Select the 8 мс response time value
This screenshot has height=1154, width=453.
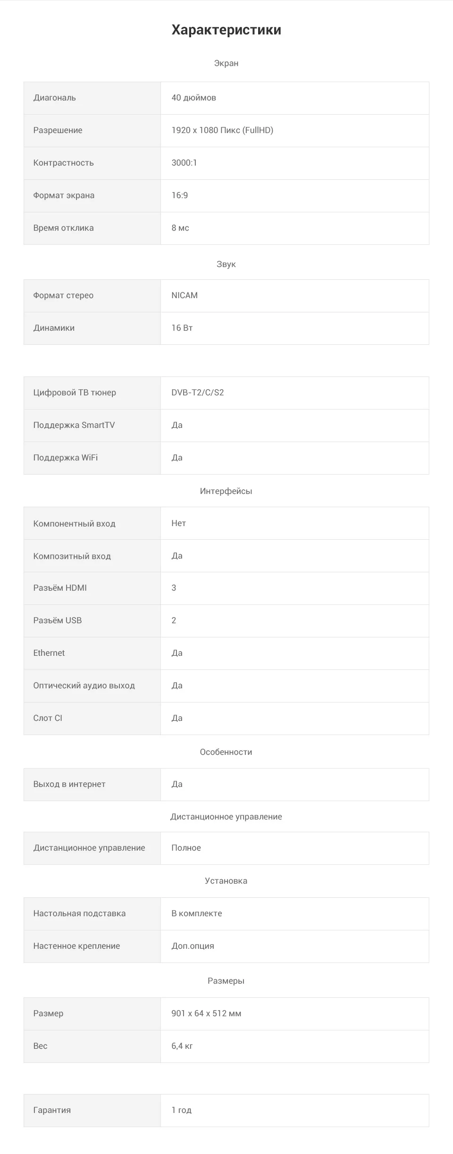pos(180,228)
